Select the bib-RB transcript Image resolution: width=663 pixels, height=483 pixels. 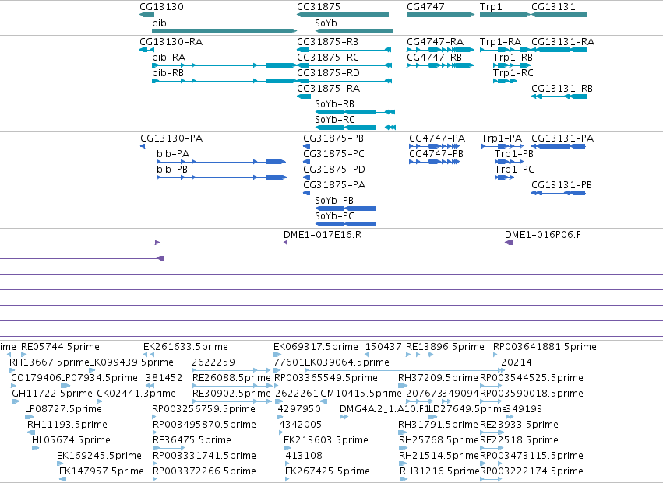click(x=224, y=81)
